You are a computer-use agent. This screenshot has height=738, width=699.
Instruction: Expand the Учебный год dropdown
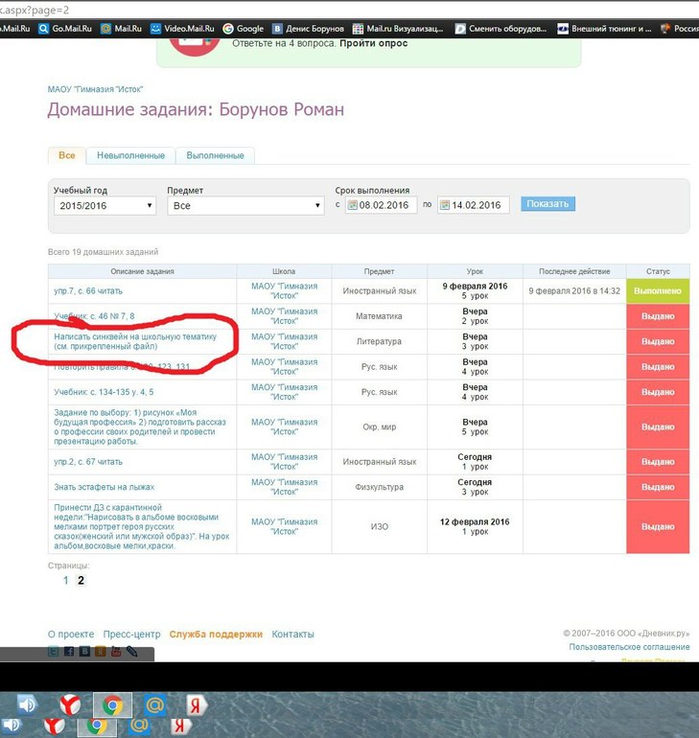[105, 205]
